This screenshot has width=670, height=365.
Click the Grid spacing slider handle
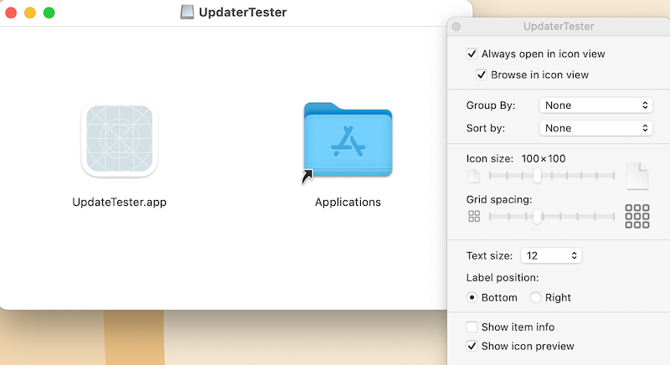537,217
